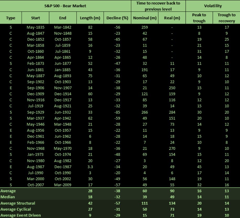Click nominal recovery value 266

tap(145, 112)
